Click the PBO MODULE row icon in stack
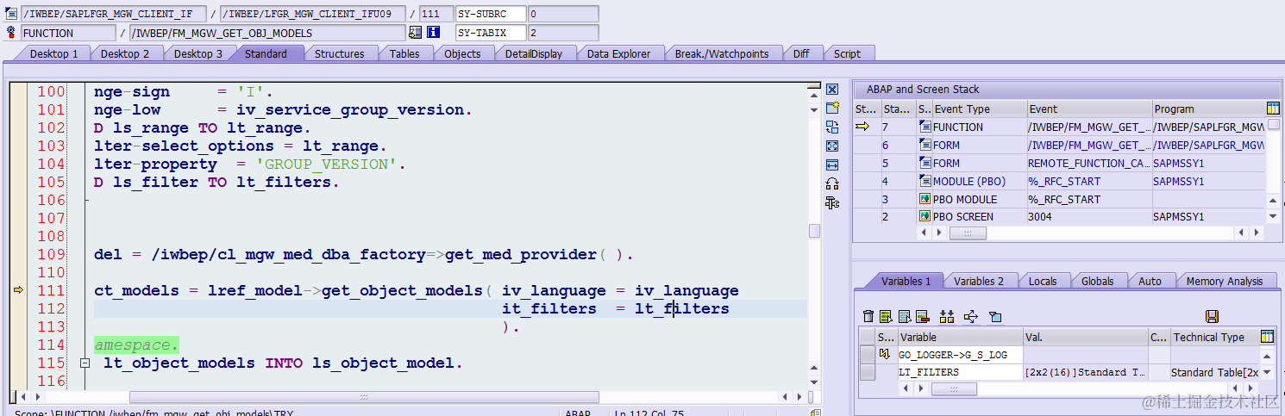The image size is (1285, 416). click(925, 199)
